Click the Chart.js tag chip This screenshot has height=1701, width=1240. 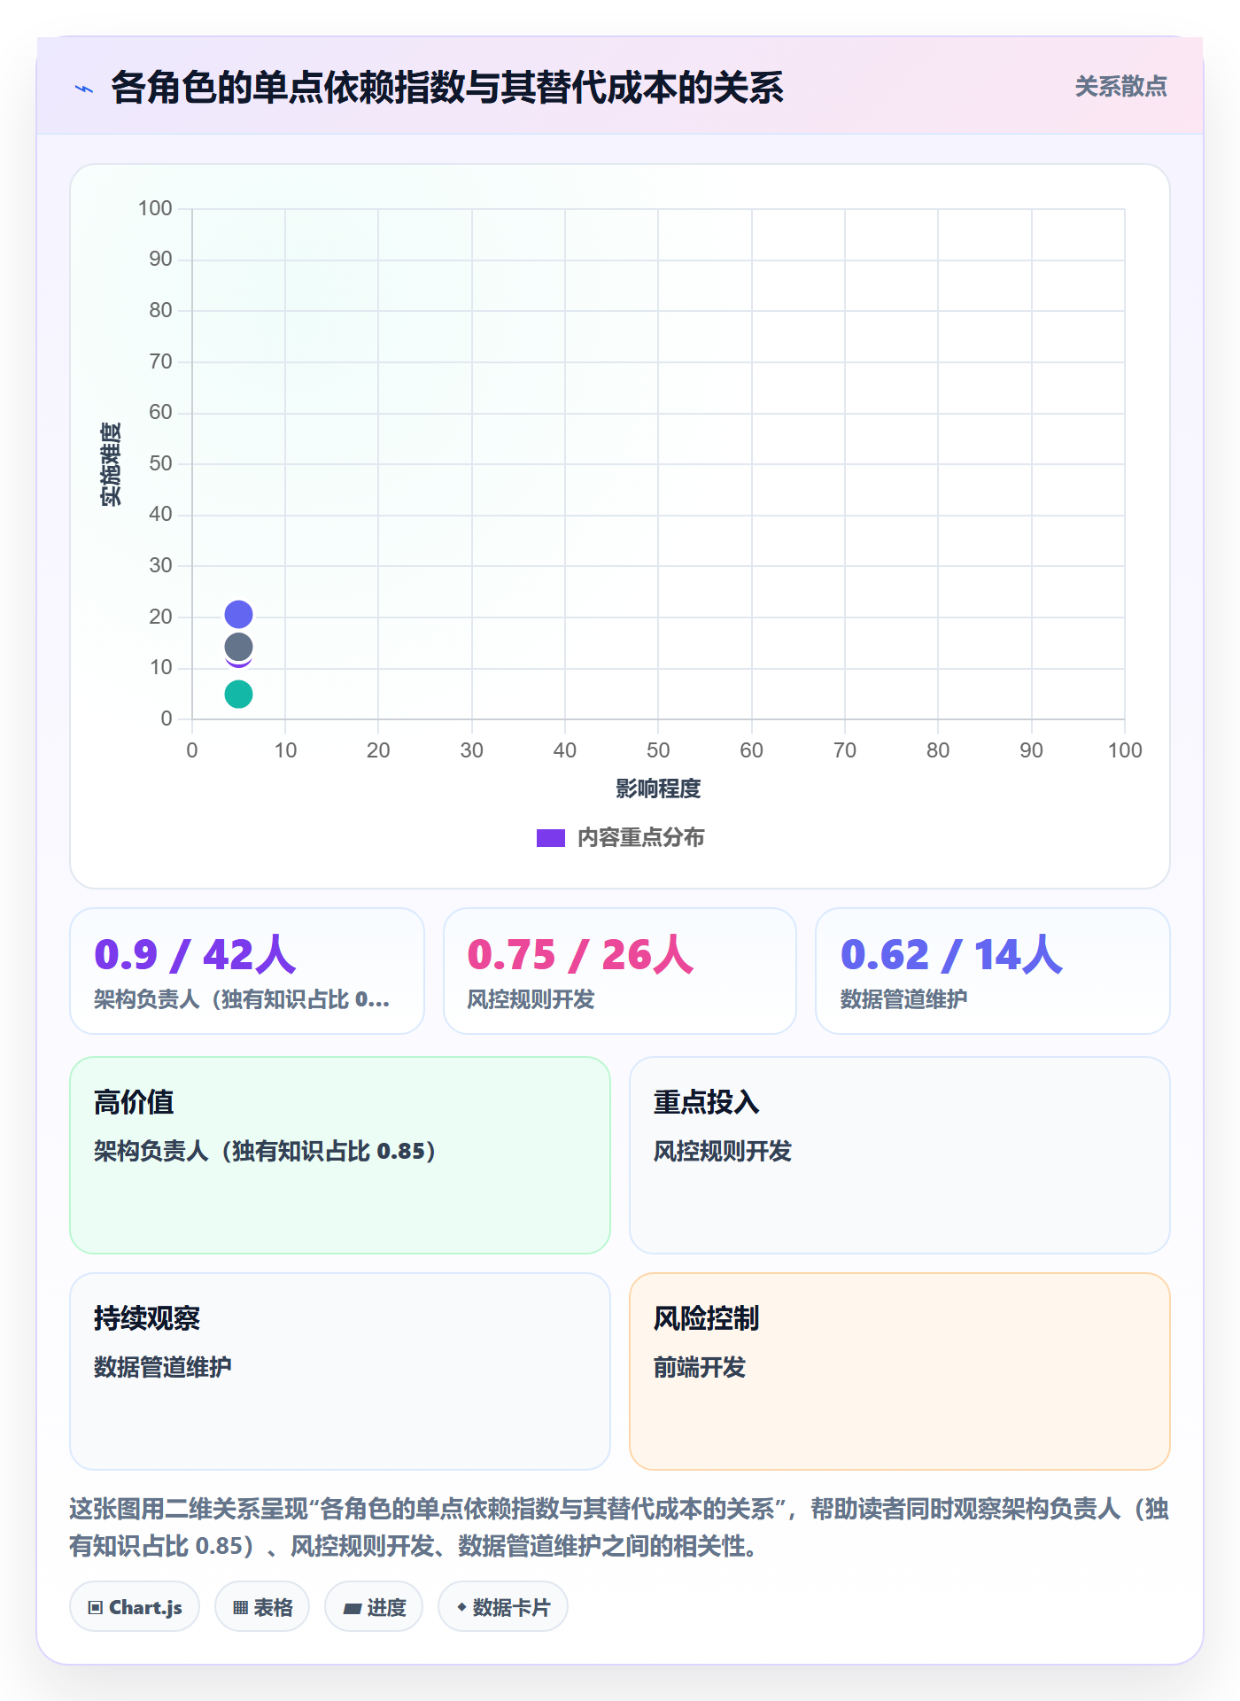point(135,1606)
